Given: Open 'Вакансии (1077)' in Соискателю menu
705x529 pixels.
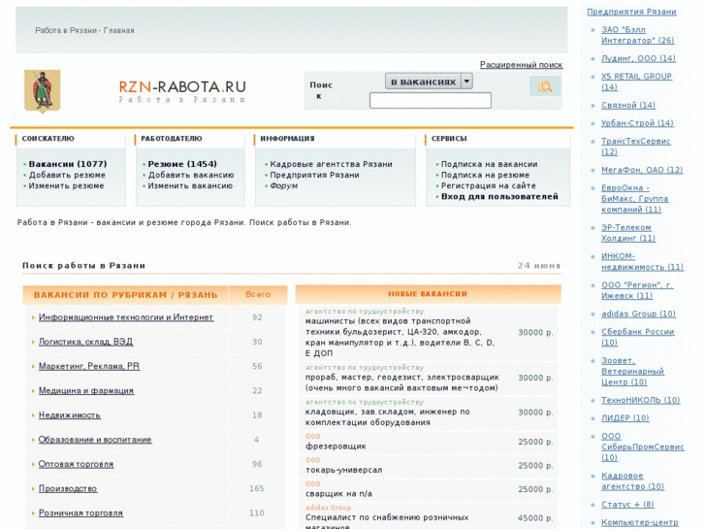Looking at the screenshot, I should click(68, 164).
